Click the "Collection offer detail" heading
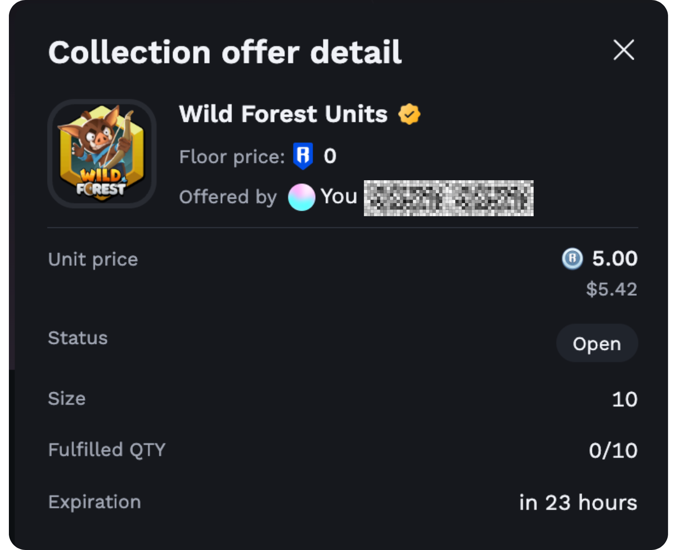Image resolution: width=677 pixels, height=550 pixels. click(x=225, y=52)
